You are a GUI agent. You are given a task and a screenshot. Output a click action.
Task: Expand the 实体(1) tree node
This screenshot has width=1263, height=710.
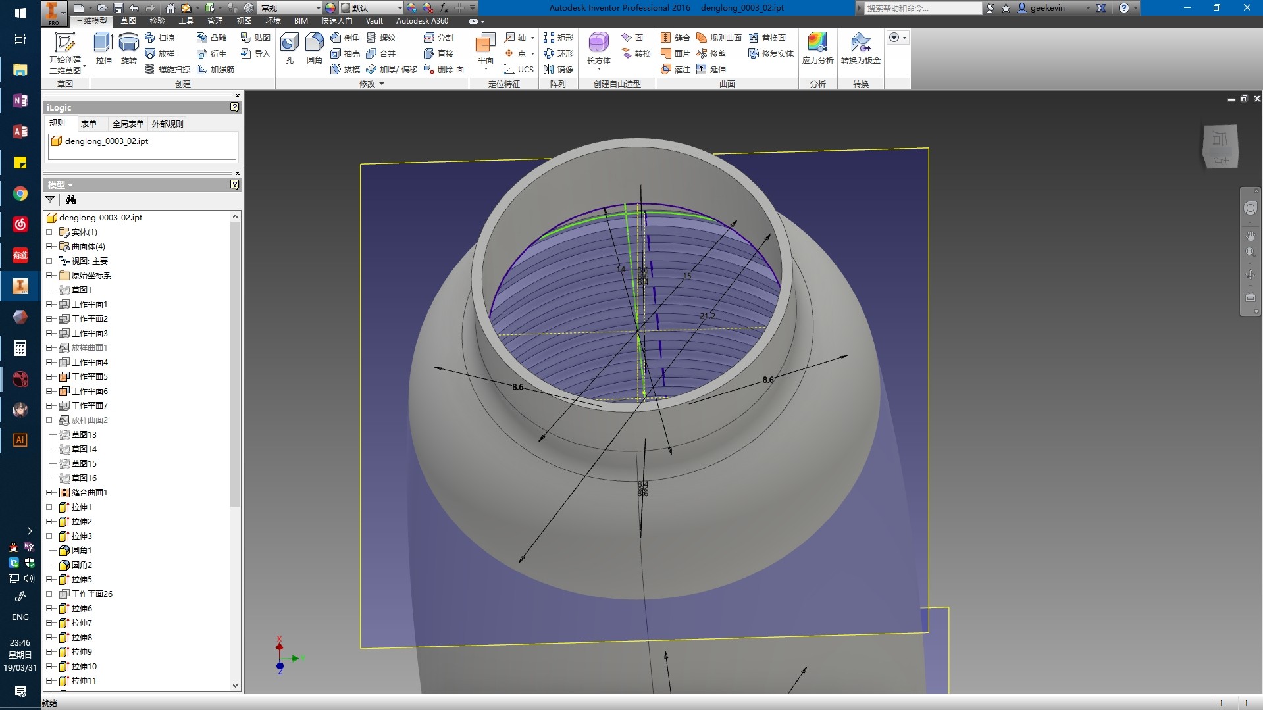click(x=49, y=232)
